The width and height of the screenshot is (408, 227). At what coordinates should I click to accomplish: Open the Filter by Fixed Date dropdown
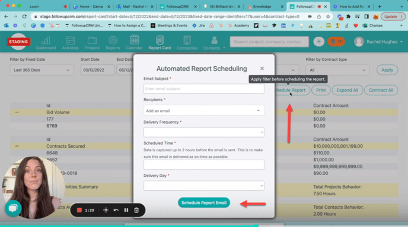tap(42, 70)
